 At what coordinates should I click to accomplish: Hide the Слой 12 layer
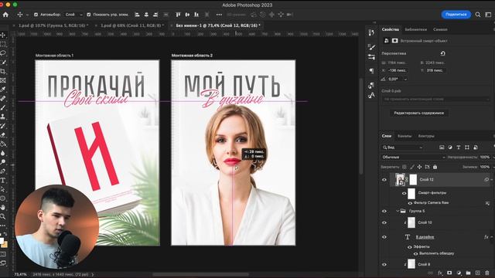384,180
